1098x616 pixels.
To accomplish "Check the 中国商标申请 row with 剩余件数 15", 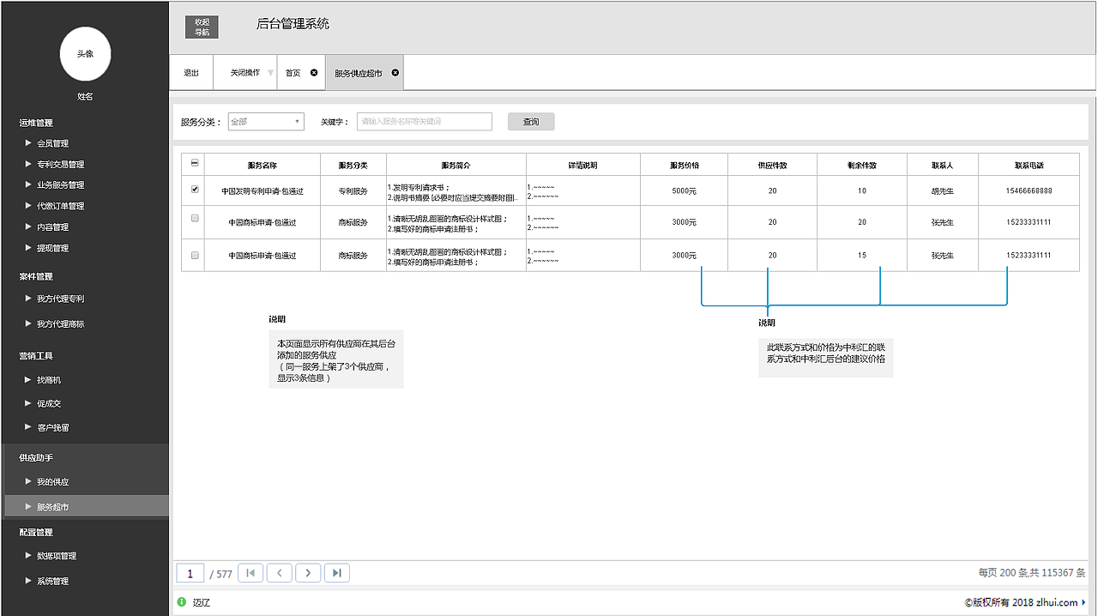I will point(195,256).
